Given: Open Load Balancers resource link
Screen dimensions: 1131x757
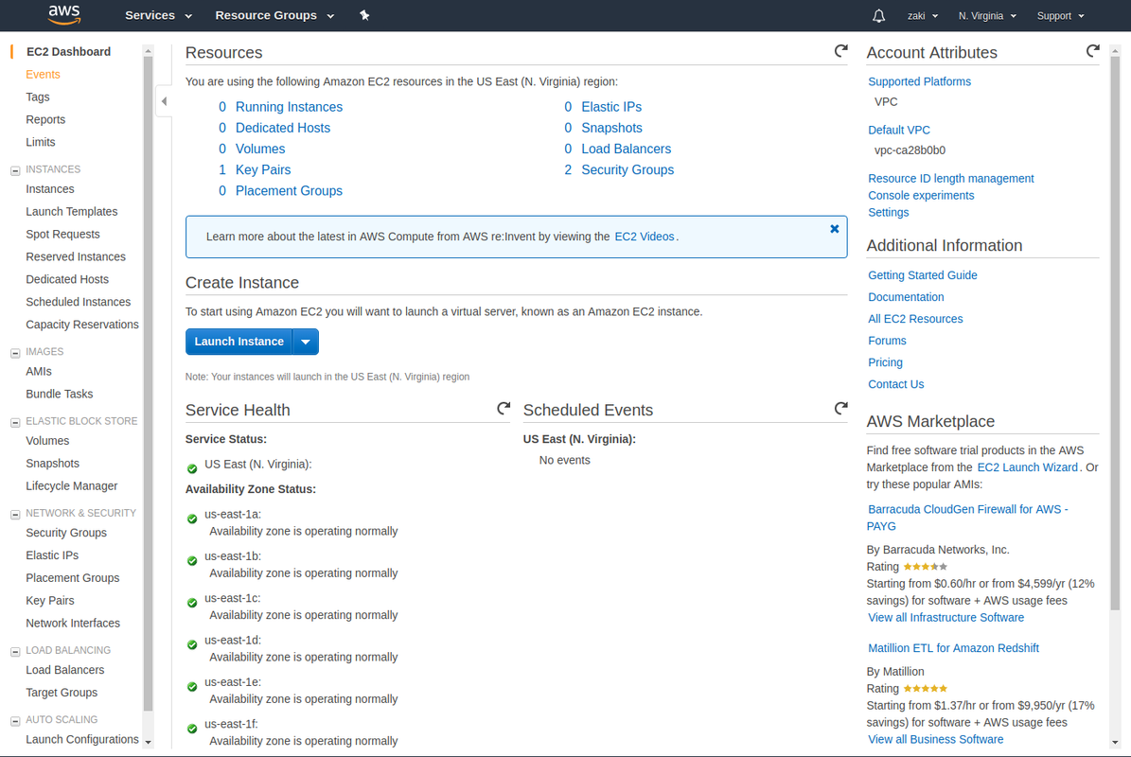Looking at the screenshot, I should (x=627, y=149).
